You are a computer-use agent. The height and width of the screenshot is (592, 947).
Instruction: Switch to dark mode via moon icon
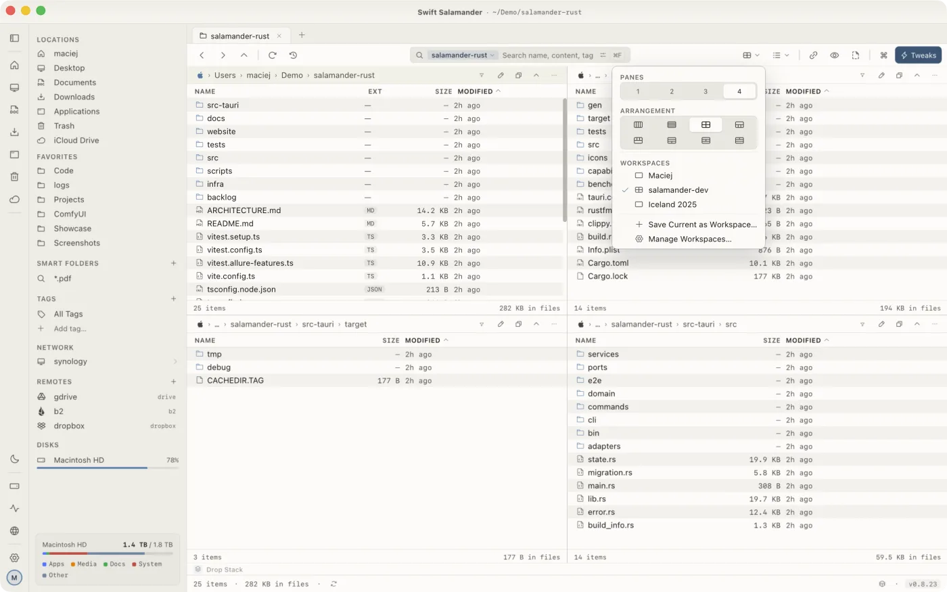pyautogui.click(x=14, y=459)
